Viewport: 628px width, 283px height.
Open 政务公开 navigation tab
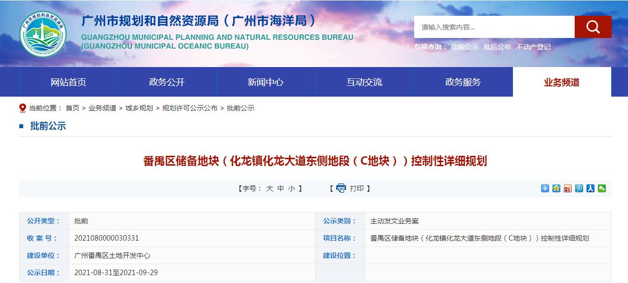[x=167, y=82]
